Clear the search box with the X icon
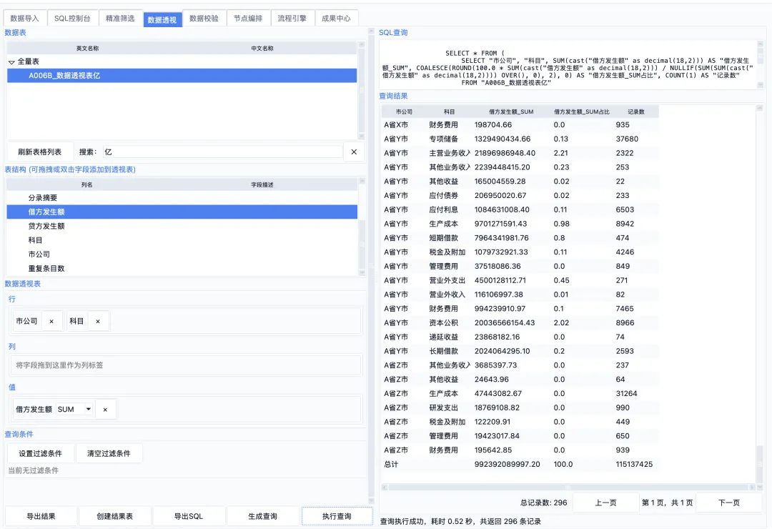Screen dimensions: 772x529 point(354,152)
